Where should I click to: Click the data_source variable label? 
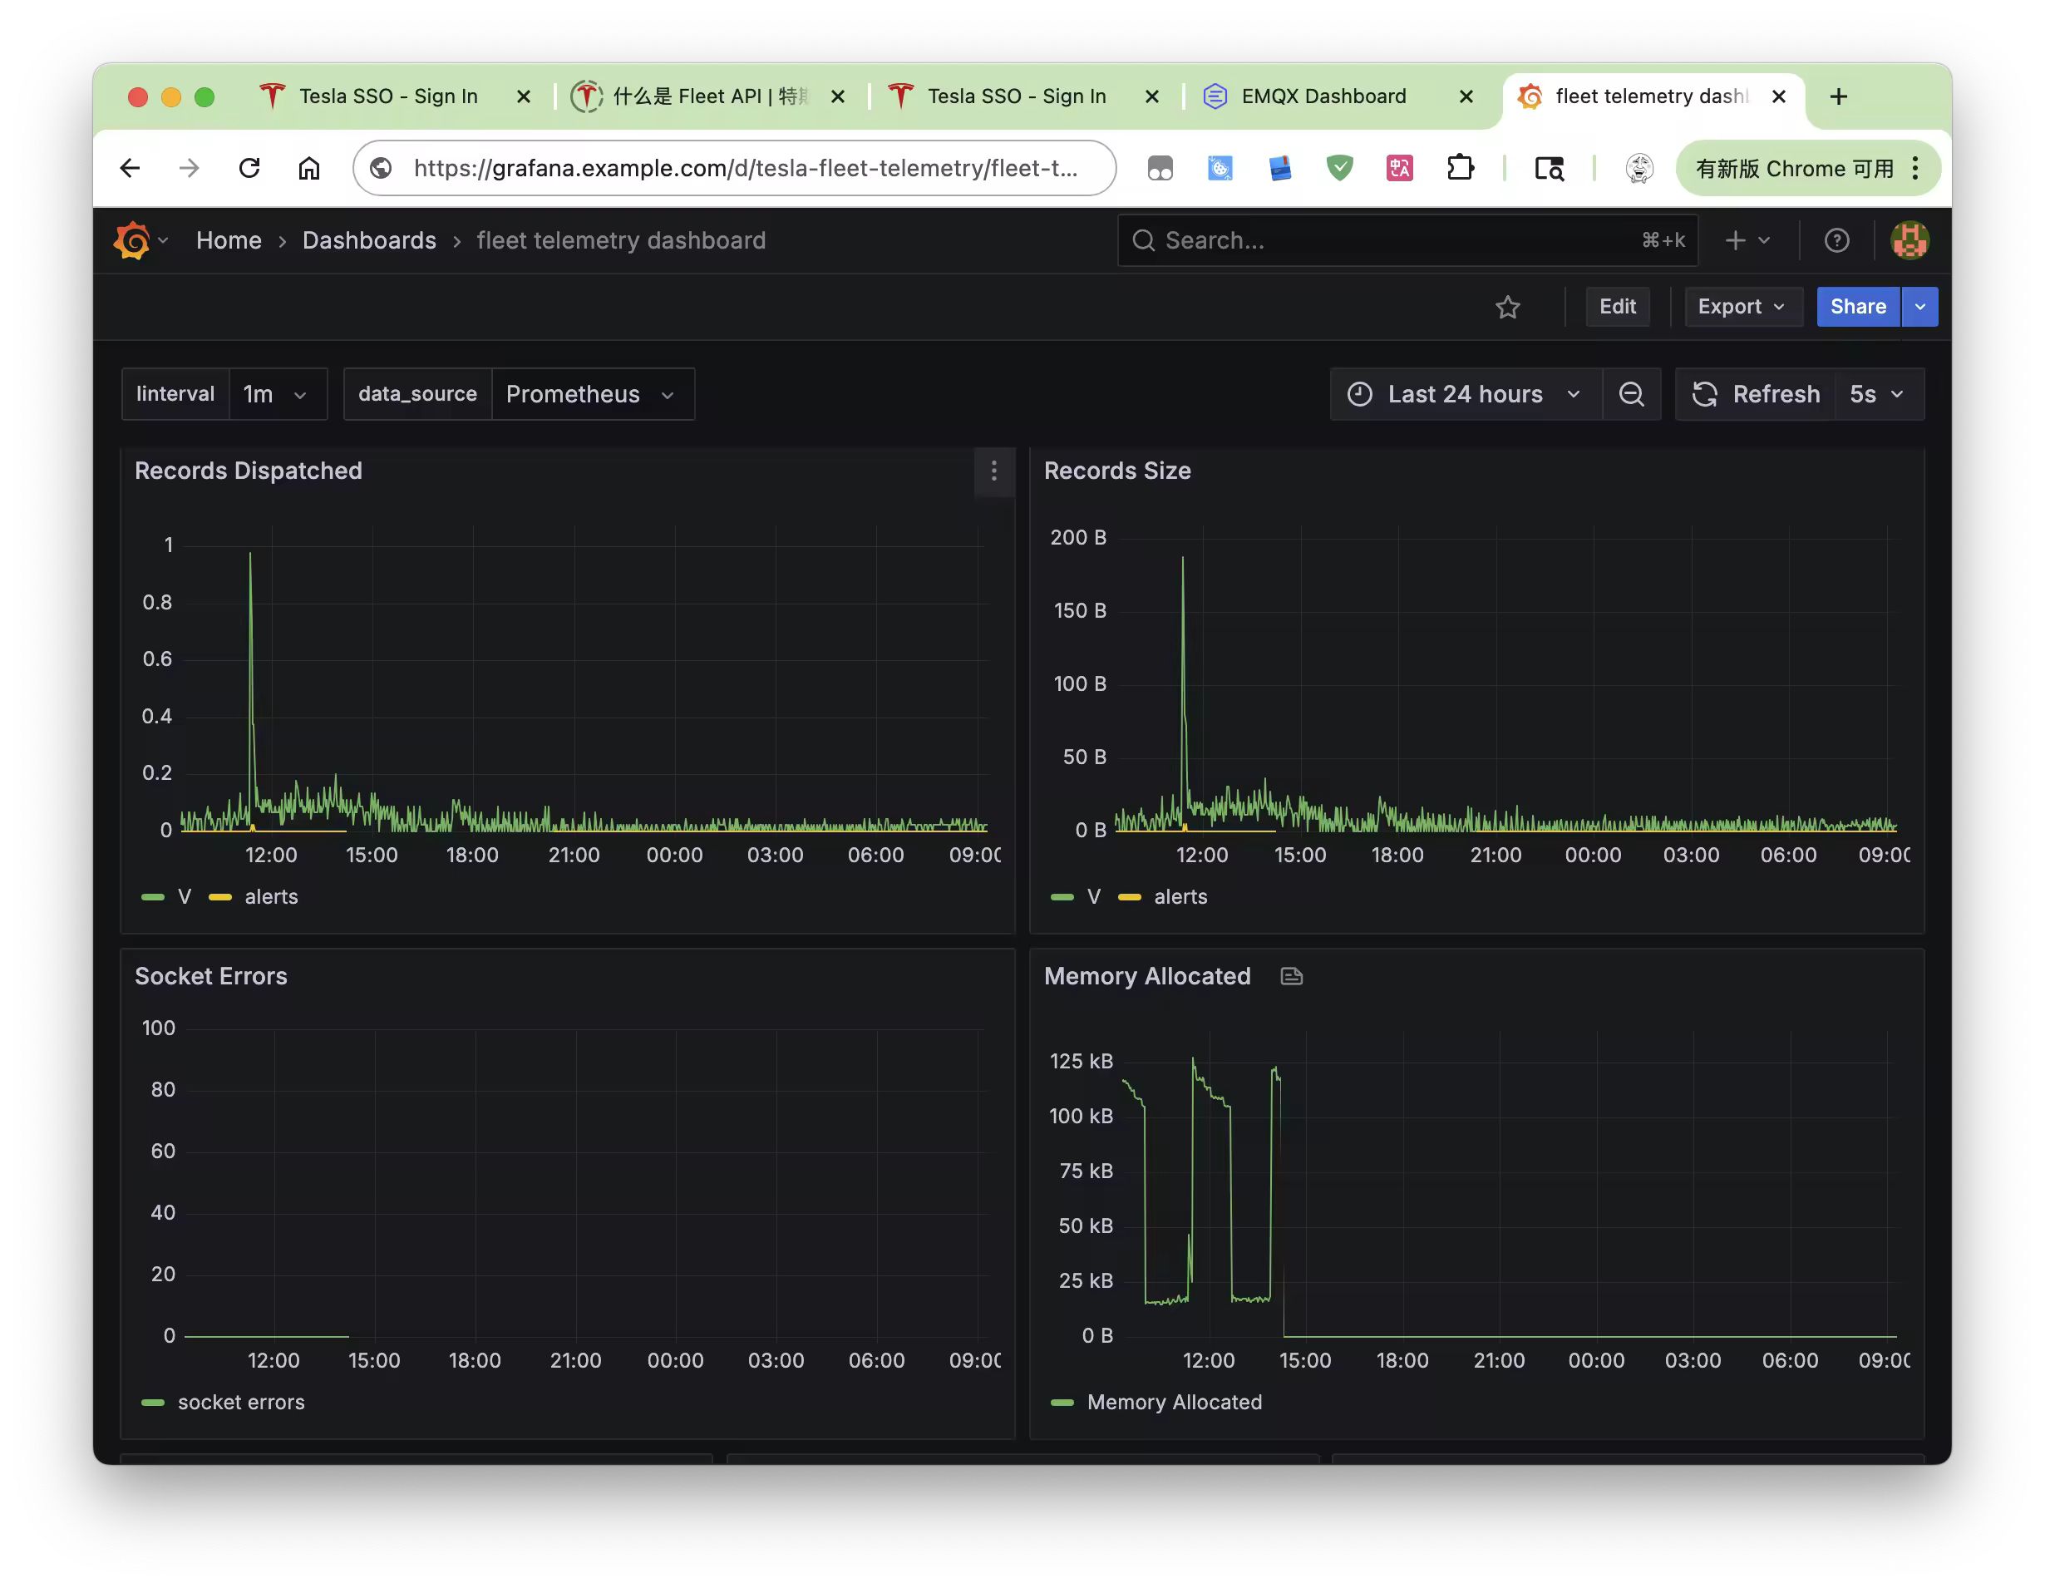pos(417,394)
